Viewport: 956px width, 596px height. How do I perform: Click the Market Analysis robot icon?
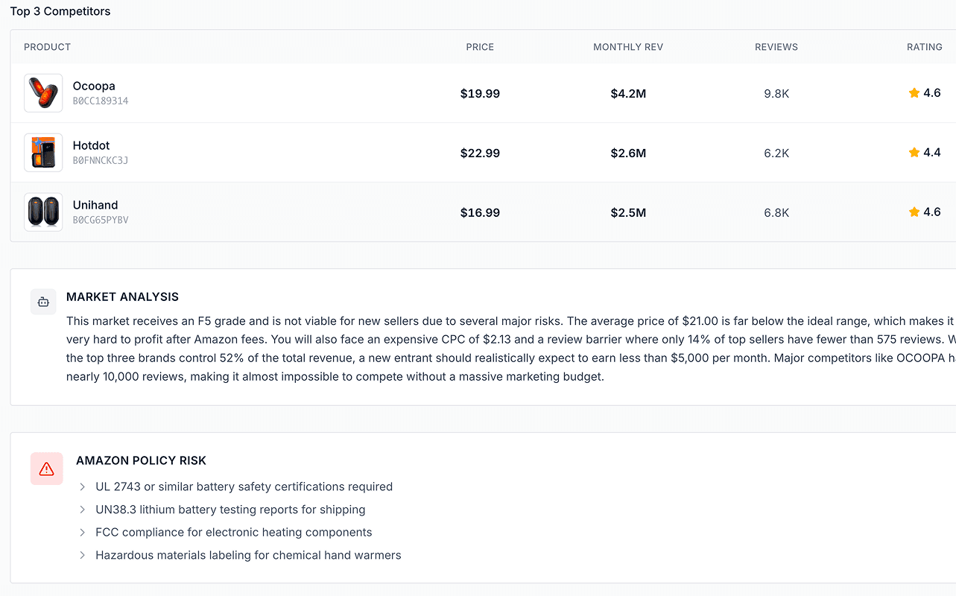(x=43, y=302)
